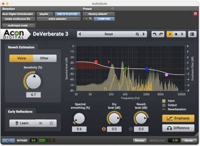Toggle Difference monitoring button

(x=178, y=128)
